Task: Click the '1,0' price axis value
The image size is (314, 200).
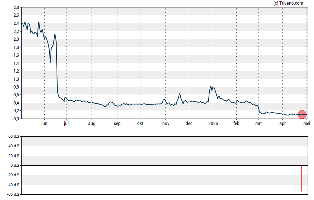Action: click(16, 79)
